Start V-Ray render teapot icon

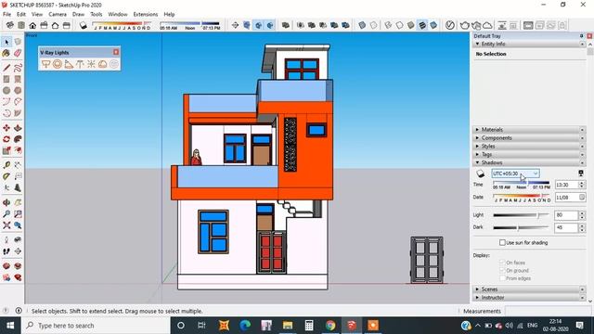tap(465, 25)
